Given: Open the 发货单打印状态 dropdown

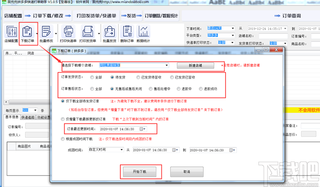Looking at the screenshot, I should (x=285, y=43).
